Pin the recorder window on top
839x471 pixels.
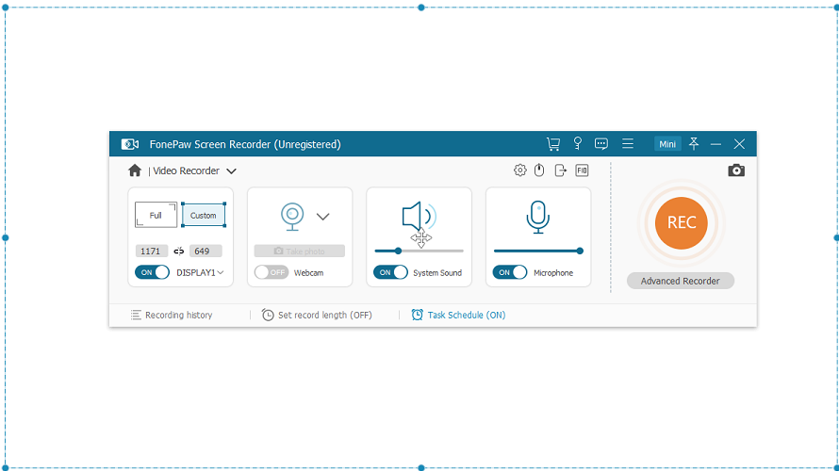point(694,143)
